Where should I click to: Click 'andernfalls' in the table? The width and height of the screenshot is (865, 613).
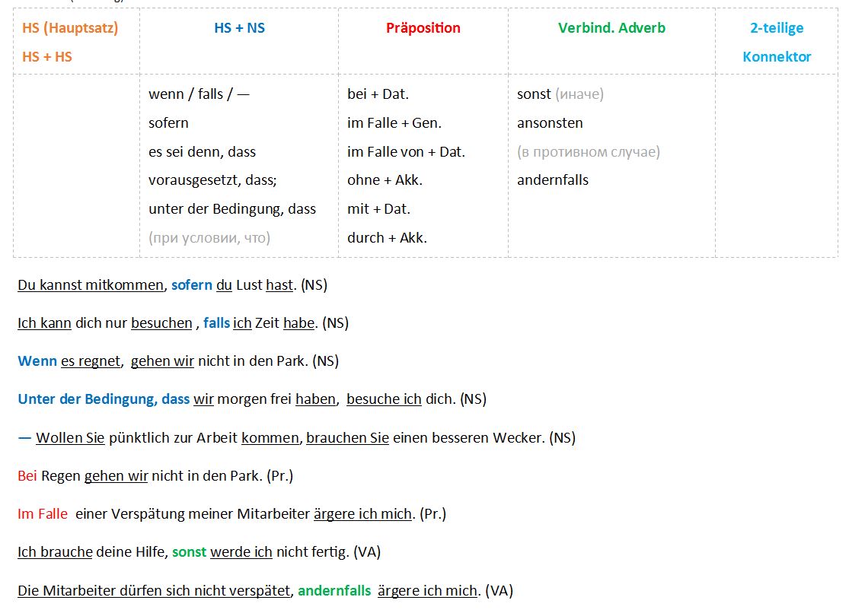[552, 180]
